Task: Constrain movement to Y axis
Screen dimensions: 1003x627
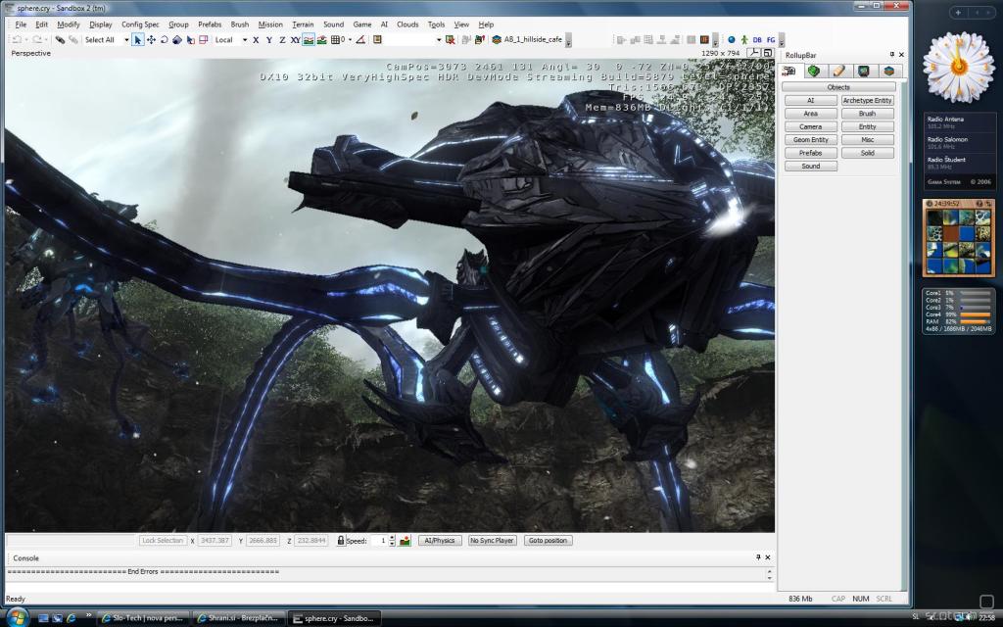Action: pos(268,39)
